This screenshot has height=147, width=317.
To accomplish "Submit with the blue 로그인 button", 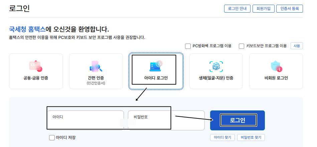I will pyautogui.click(x=237, y=120).
